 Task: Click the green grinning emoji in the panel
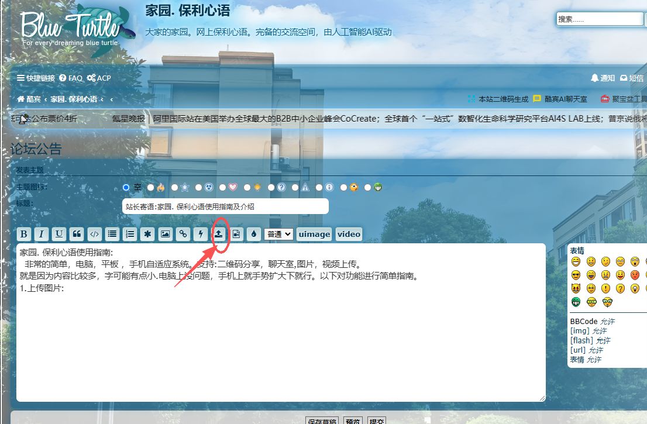pos(576,302)
